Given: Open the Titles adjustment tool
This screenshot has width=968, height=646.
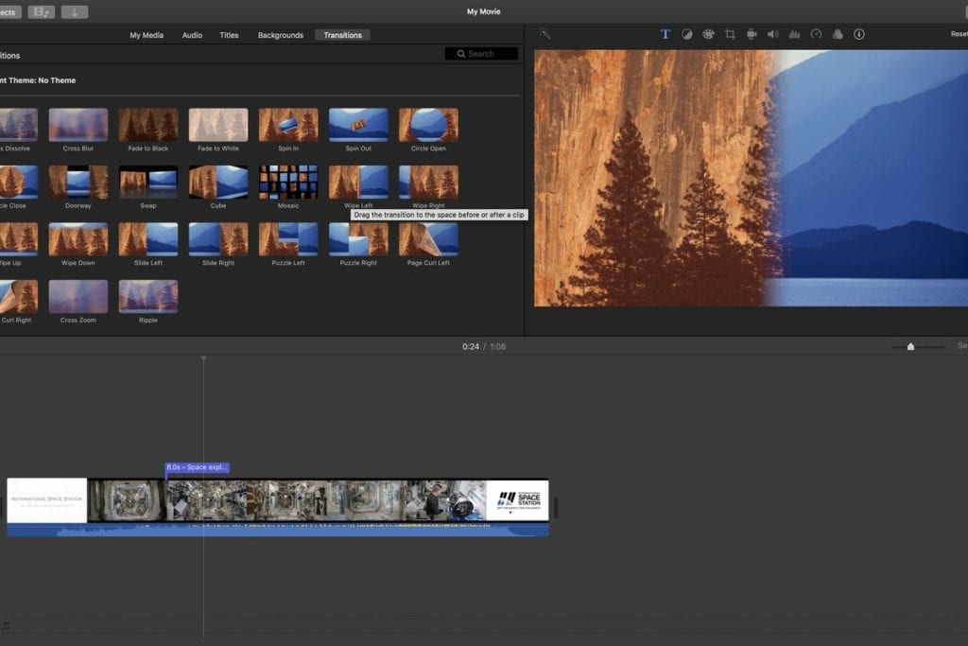Looking at the screenshot, I should pyautogui.click(x=665, y=34).
